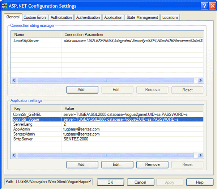Click the ASP.NET title bar icon
This screenshot has height=189, width=217.
click(x=5, y=6)
